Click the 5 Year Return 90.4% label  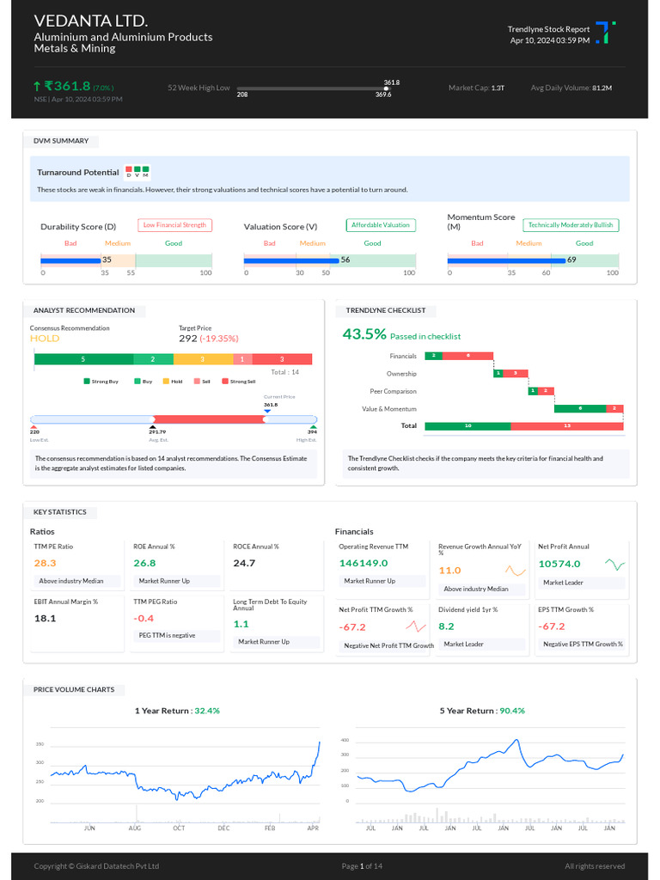tap(482, 711)
